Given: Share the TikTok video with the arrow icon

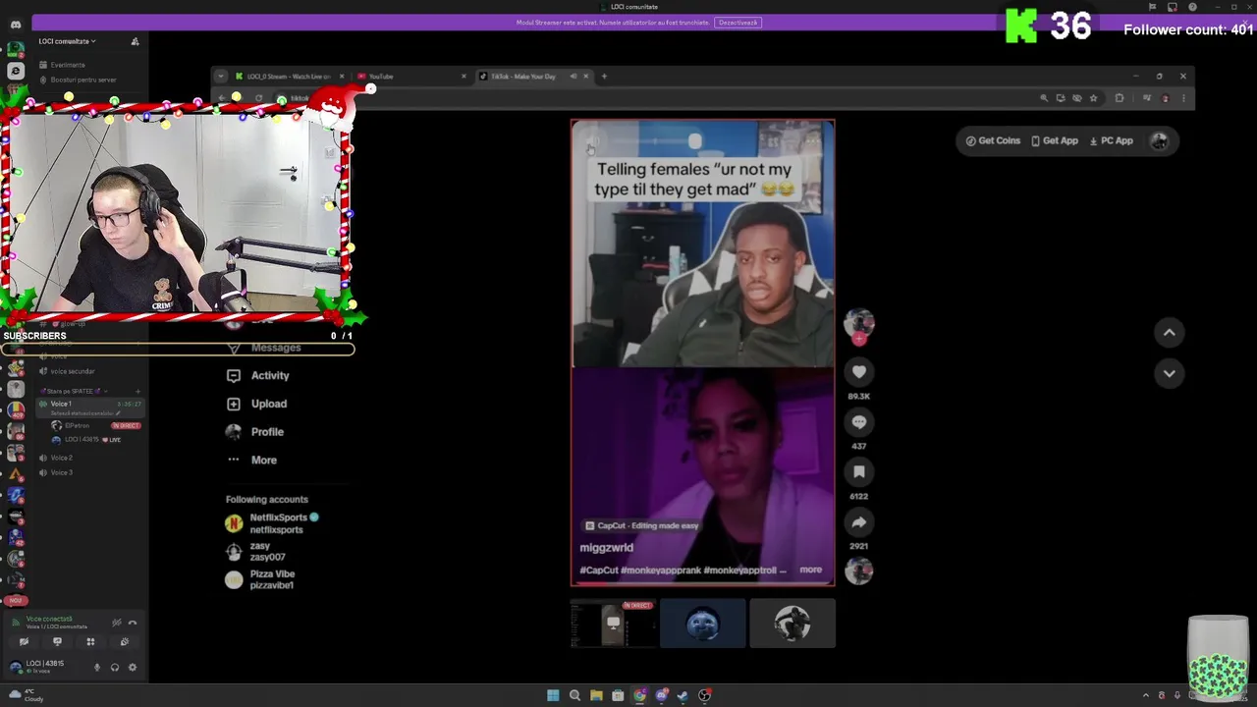Looking at the screenshot, I should [x=859, y=522].
